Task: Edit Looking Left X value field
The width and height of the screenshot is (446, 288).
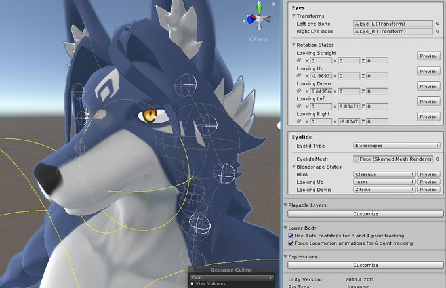Action: pos(321,106)
